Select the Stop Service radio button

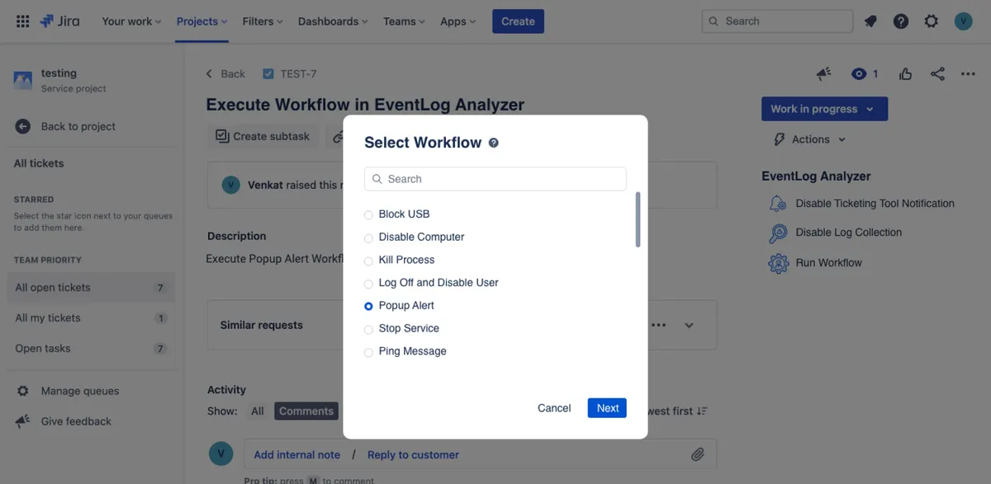pos(368,329)
